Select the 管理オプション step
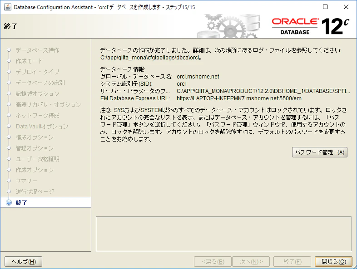 click(35, 148)
